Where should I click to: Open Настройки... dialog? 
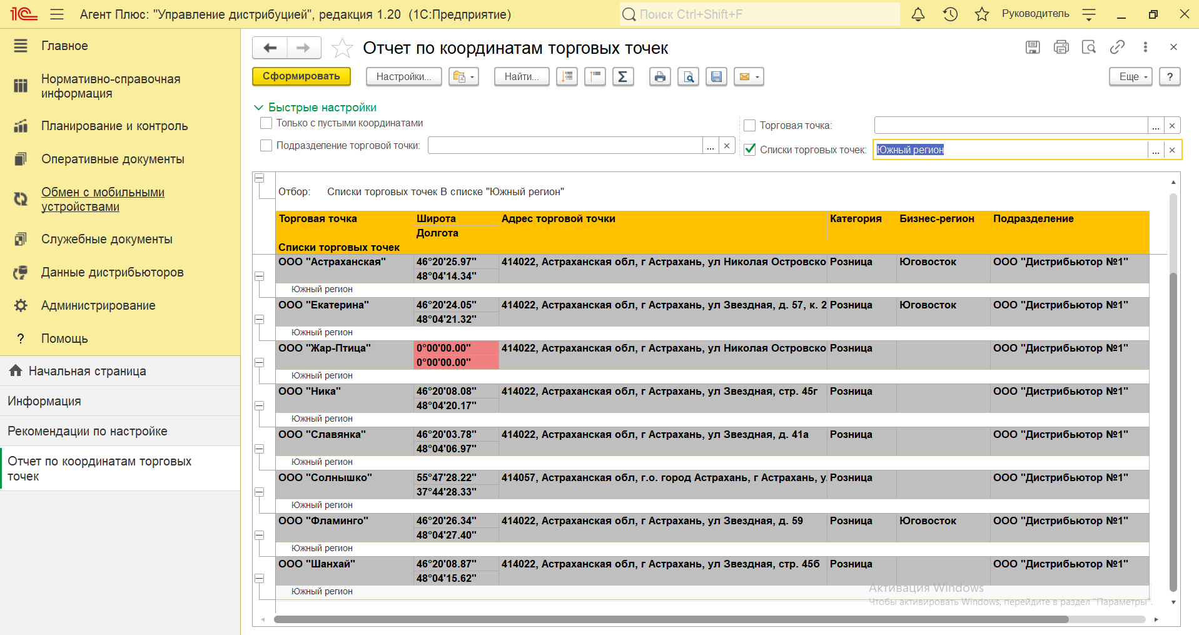pyautogui.click(x=404, y=76)
